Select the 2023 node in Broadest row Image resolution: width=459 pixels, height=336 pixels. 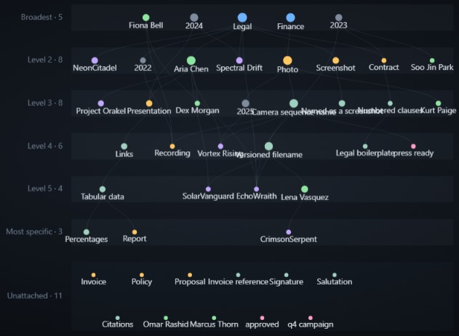(x=339, y=17)
